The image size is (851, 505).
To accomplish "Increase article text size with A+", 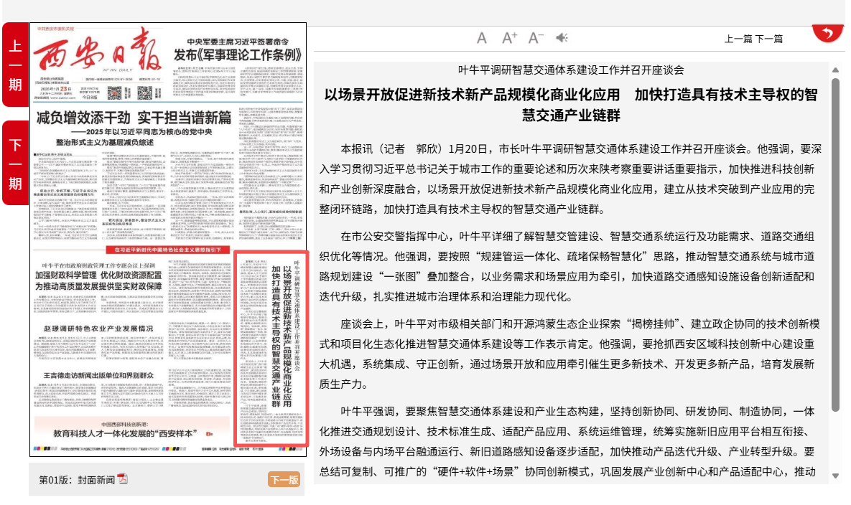I will tap(509, 38).
